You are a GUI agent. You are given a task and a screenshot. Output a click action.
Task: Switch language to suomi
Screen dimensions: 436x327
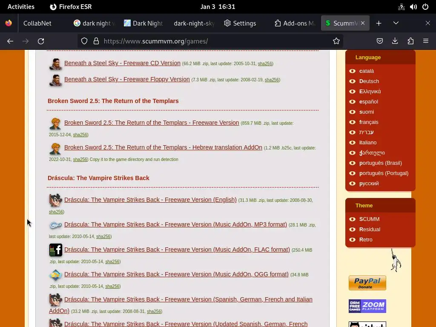click(367, 112)
